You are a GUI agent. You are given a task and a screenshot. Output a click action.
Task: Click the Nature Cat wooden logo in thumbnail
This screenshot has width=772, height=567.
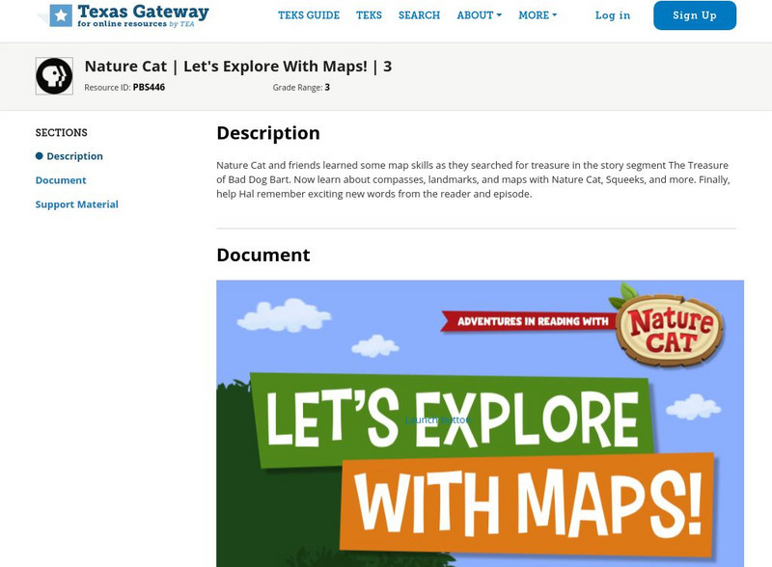pos(669,329)
